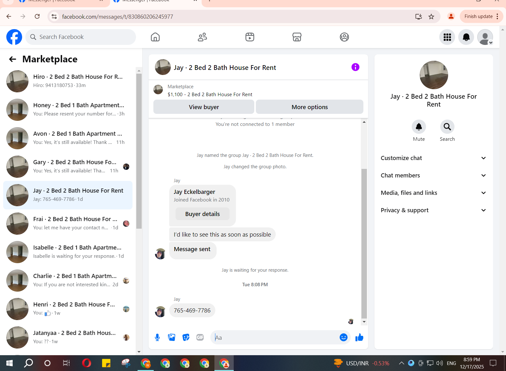Open Windows taskbar search
The height and width of the screenshot is (371, 506).
point(28,363)
